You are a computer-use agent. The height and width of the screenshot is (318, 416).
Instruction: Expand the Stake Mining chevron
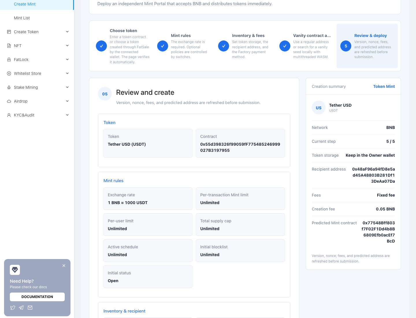point(67,87)
